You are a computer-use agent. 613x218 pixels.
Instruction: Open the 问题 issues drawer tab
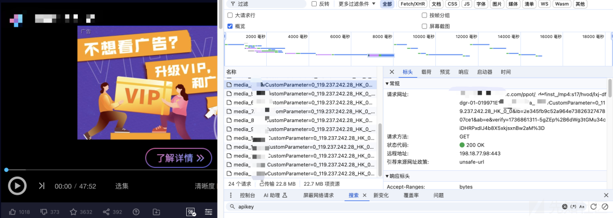439,195
